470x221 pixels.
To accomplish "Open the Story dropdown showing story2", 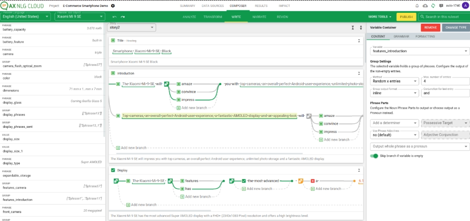I will click(x=132, y=27).
